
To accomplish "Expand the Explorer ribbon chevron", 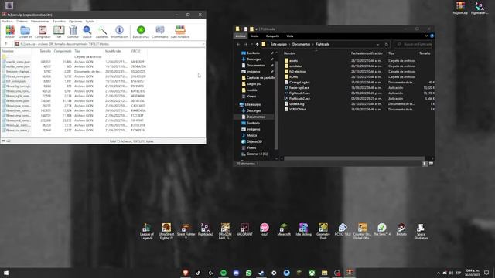I will 426,36.
